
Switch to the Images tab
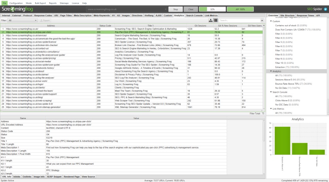(x=126, y=15)
